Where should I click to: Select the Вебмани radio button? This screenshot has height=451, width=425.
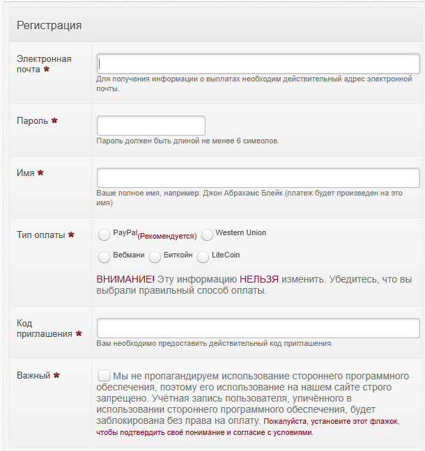coord(105,257)
